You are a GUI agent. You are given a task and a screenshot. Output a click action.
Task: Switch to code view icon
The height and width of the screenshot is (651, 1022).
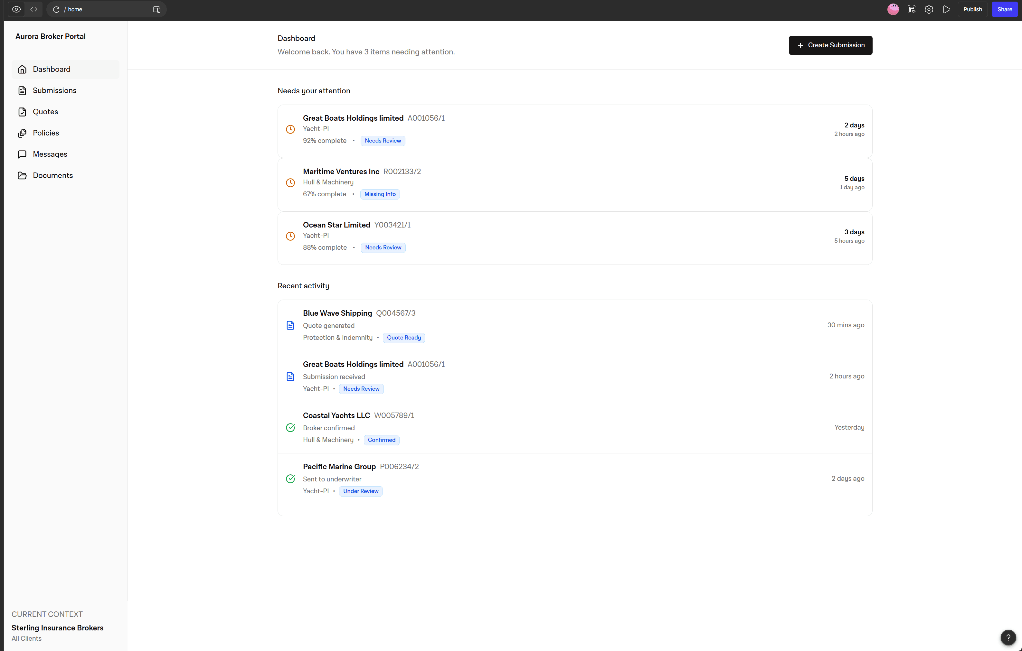[34, 9]
